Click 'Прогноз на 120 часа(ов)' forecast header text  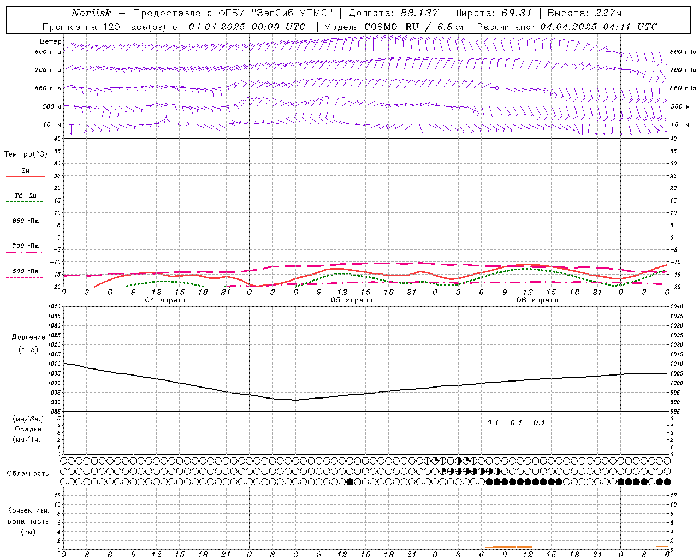click(x=105, y=27)
